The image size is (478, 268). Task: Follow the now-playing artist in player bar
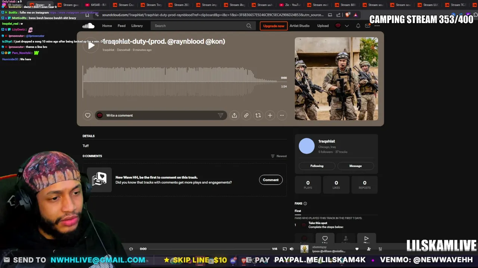pos(369,249)
